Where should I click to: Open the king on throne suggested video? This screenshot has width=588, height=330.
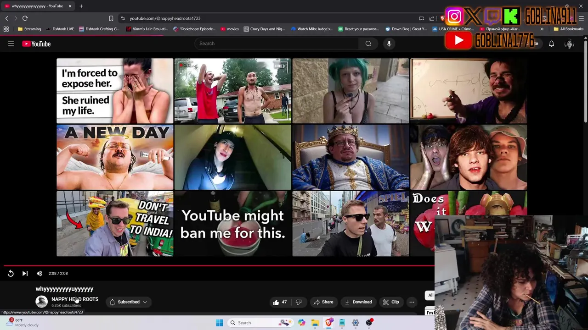click(x=351, y=157)
